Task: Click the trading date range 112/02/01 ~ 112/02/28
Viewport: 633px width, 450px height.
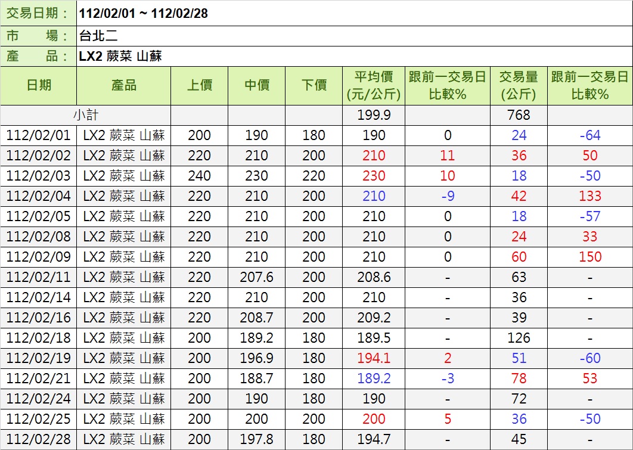Action: [144, 13]
